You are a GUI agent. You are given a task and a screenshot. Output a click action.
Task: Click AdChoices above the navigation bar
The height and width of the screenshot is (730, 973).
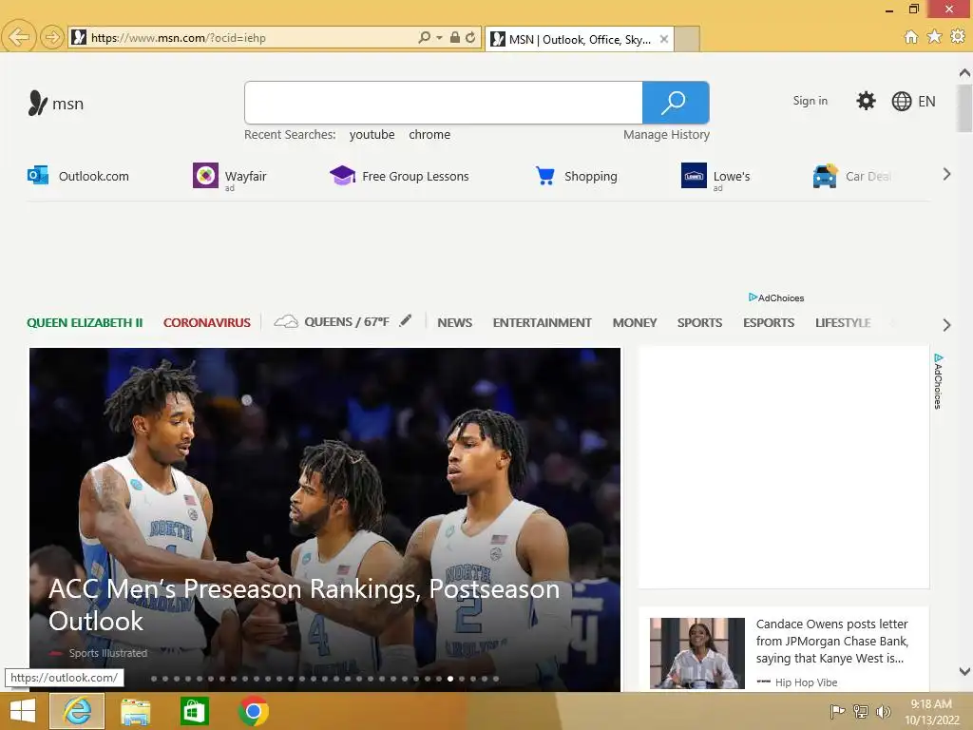coord(775,298)
